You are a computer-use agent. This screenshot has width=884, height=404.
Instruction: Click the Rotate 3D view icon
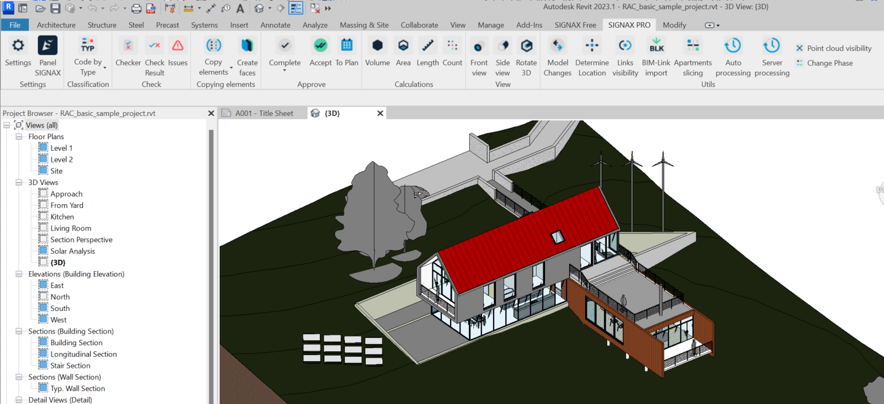[525, 46]
